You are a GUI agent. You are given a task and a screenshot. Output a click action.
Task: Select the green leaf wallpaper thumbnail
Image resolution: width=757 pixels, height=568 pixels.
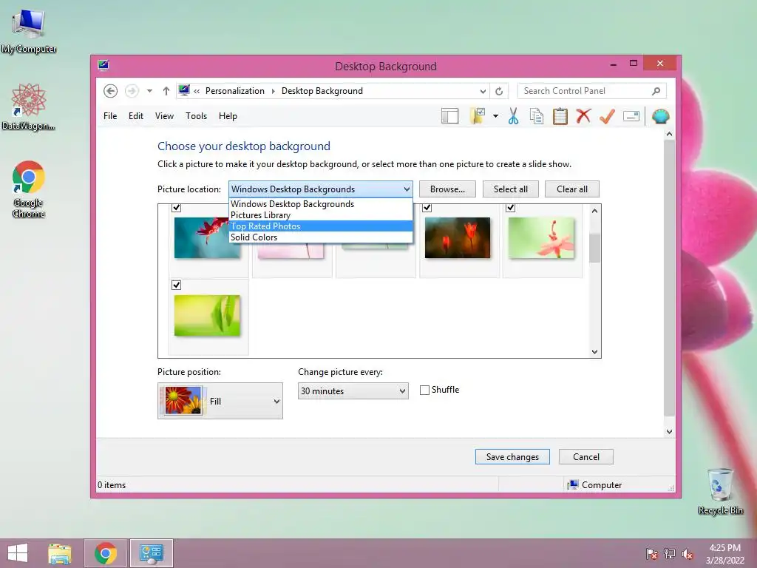pos(207,315)
